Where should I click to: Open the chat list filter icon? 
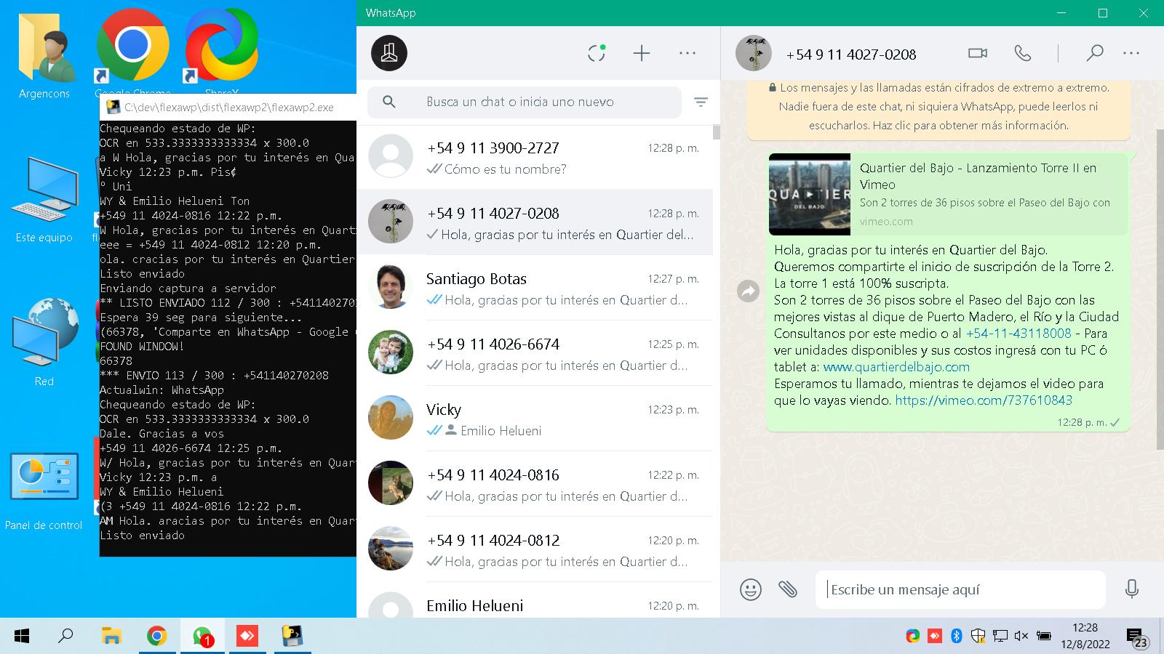701,102
